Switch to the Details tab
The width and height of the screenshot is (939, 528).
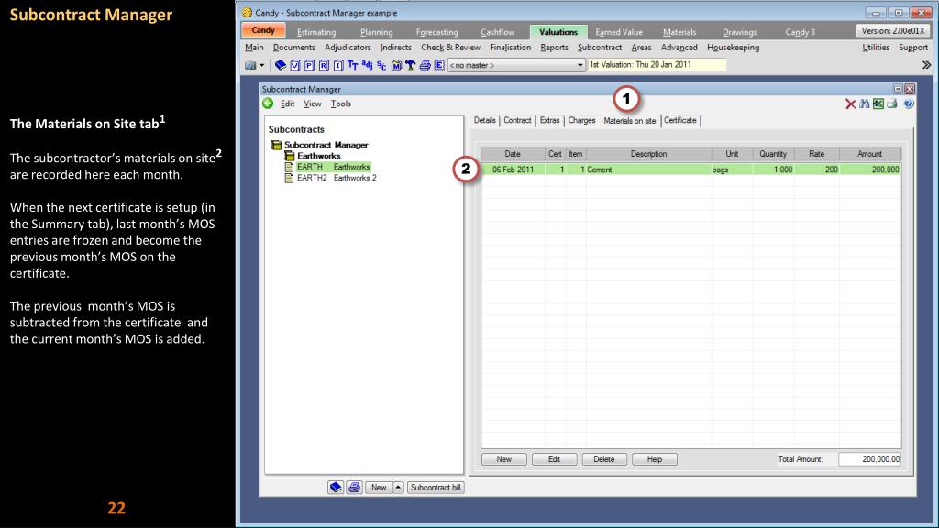click(484, 120)
